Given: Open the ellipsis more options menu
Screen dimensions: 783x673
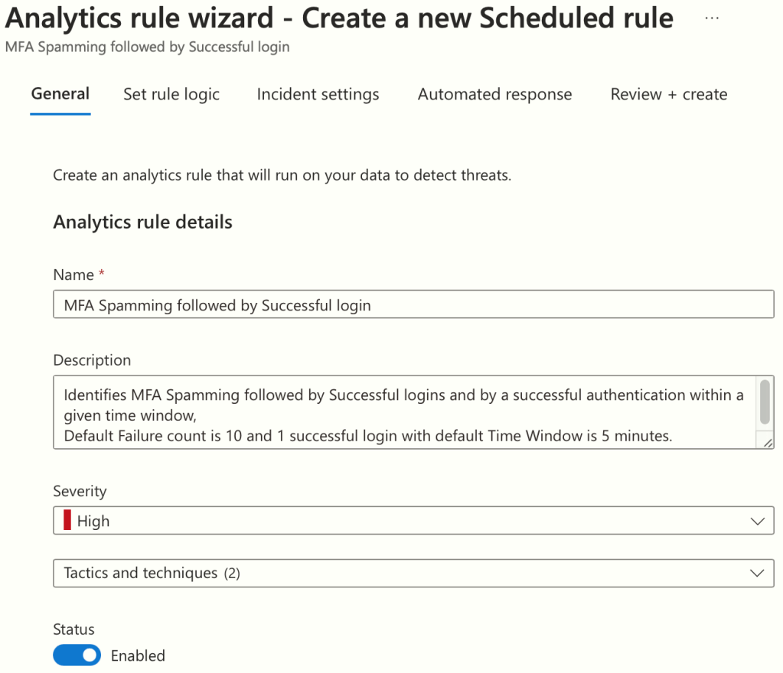Looking at the screenshot, I should tap(712, 18).
